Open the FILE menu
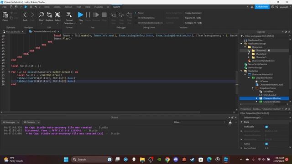Viewport: 292px width, 164px height. 5,7
